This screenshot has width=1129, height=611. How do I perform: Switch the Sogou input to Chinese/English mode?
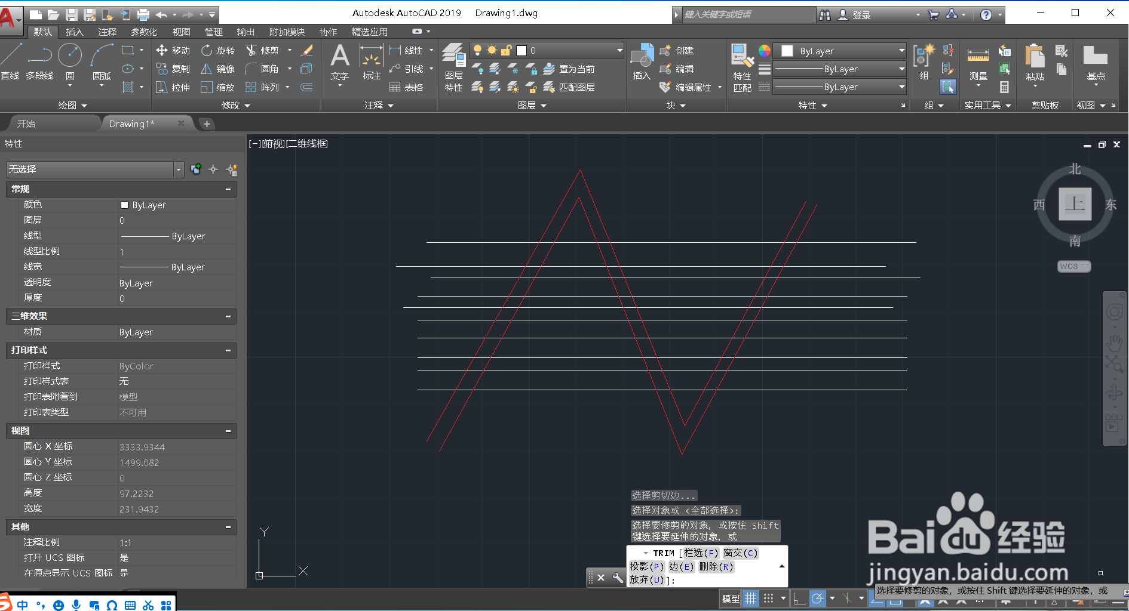point(22,604)
